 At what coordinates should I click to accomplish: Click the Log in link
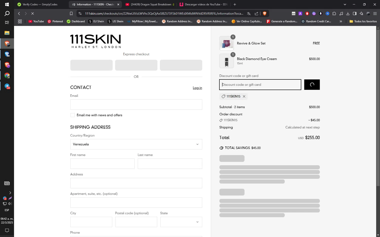click(197, 88)
